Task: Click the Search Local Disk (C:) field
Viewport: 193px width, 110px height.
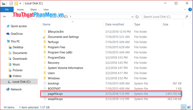Action: click(x=166, y=17)
